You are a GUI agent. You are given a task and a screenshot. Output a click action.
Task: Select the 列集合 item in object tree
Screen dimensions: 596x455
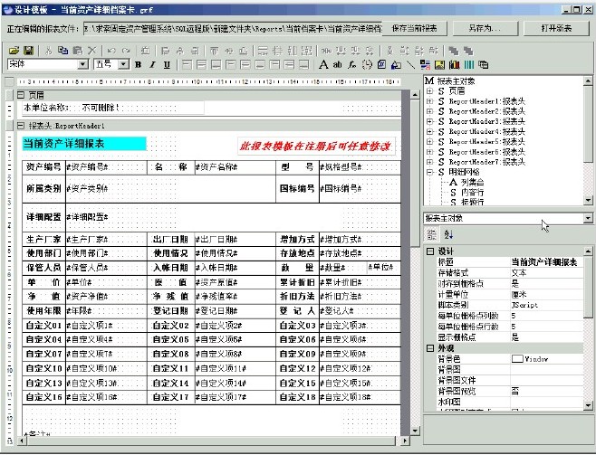pyautogui.click(x=472, y=182)
